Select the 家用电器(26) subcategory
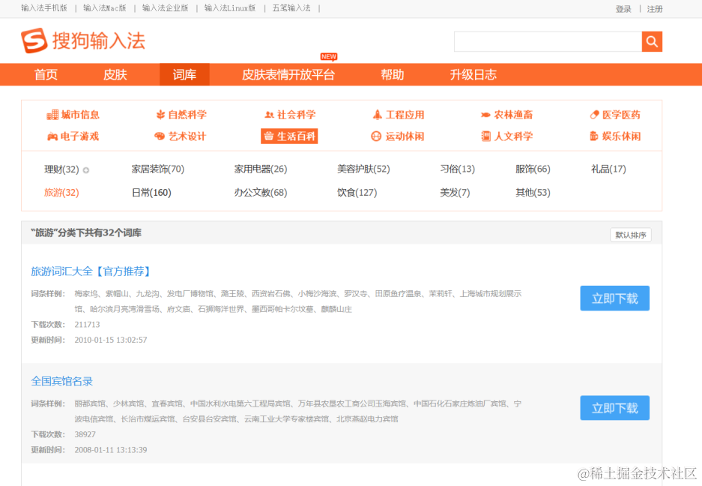Viewport: 702px width, 486px height. [x=261, y=169]
